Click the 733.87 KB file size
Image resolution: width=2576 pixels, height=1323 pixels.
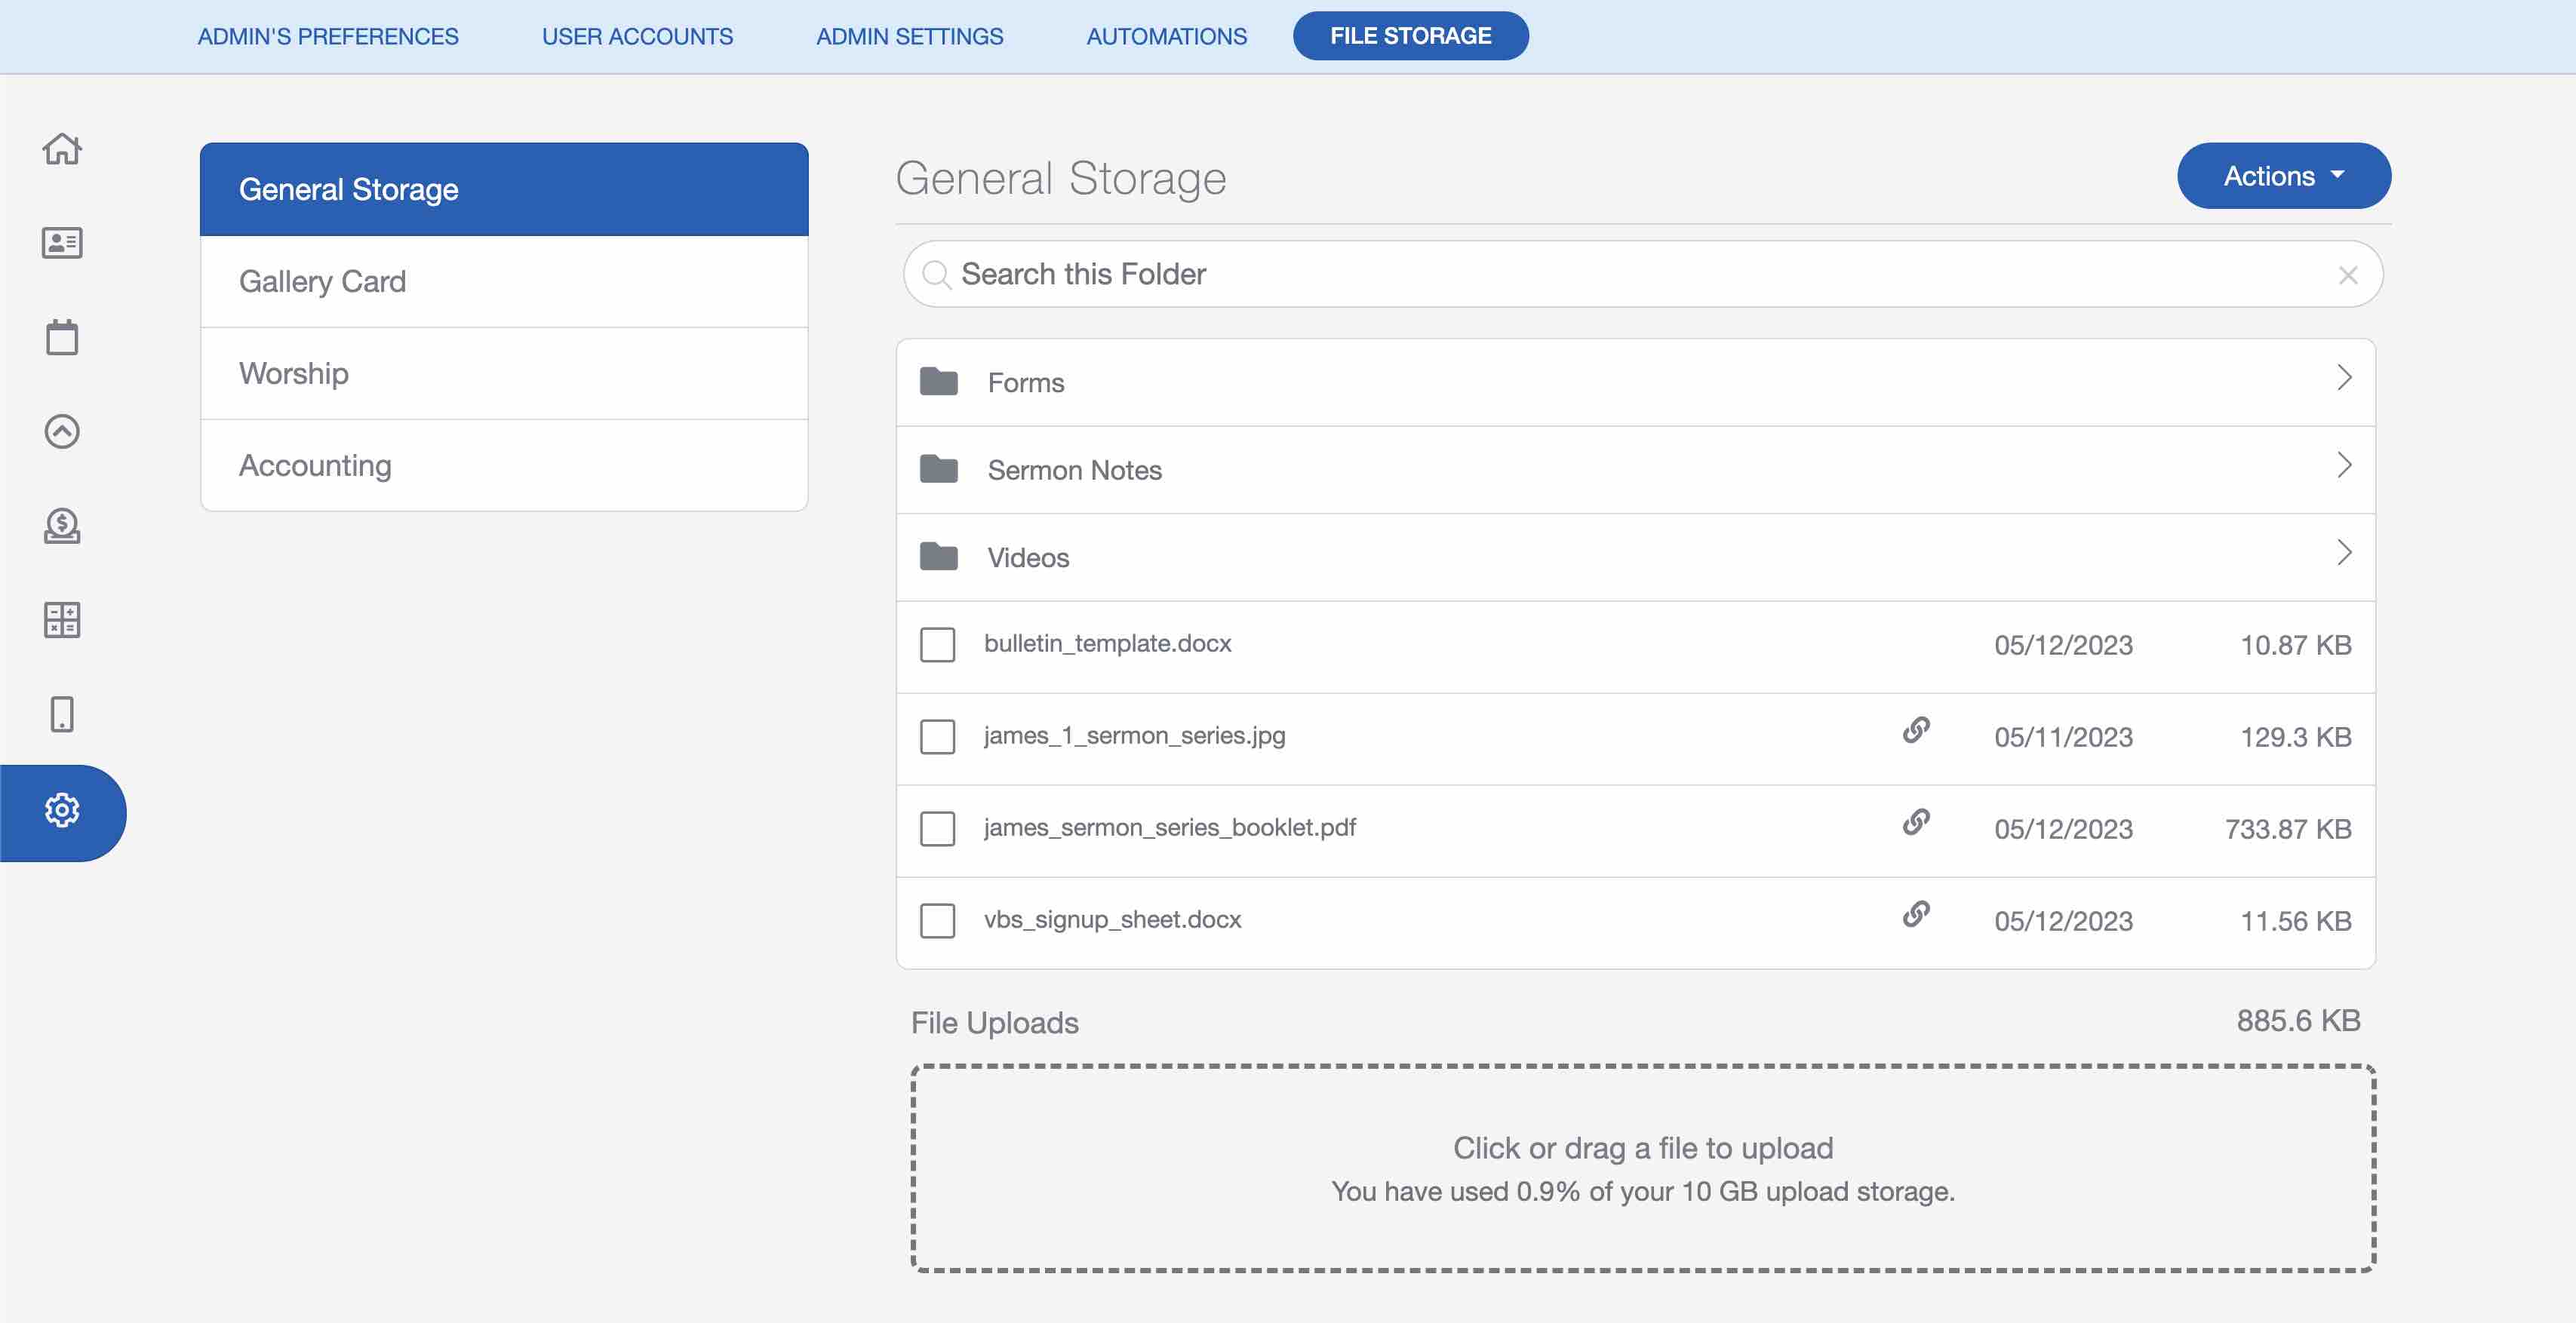click(2288, 829)
